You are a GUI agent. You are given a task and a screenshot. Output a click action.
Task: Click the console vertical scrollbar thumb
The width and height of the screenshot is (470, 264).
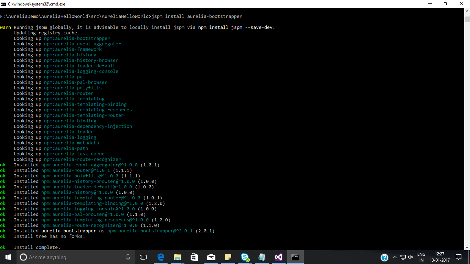coord(467,19)
